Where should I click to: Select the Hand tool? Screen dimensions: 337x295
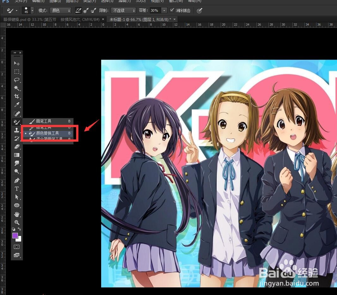tap(17, 214)
